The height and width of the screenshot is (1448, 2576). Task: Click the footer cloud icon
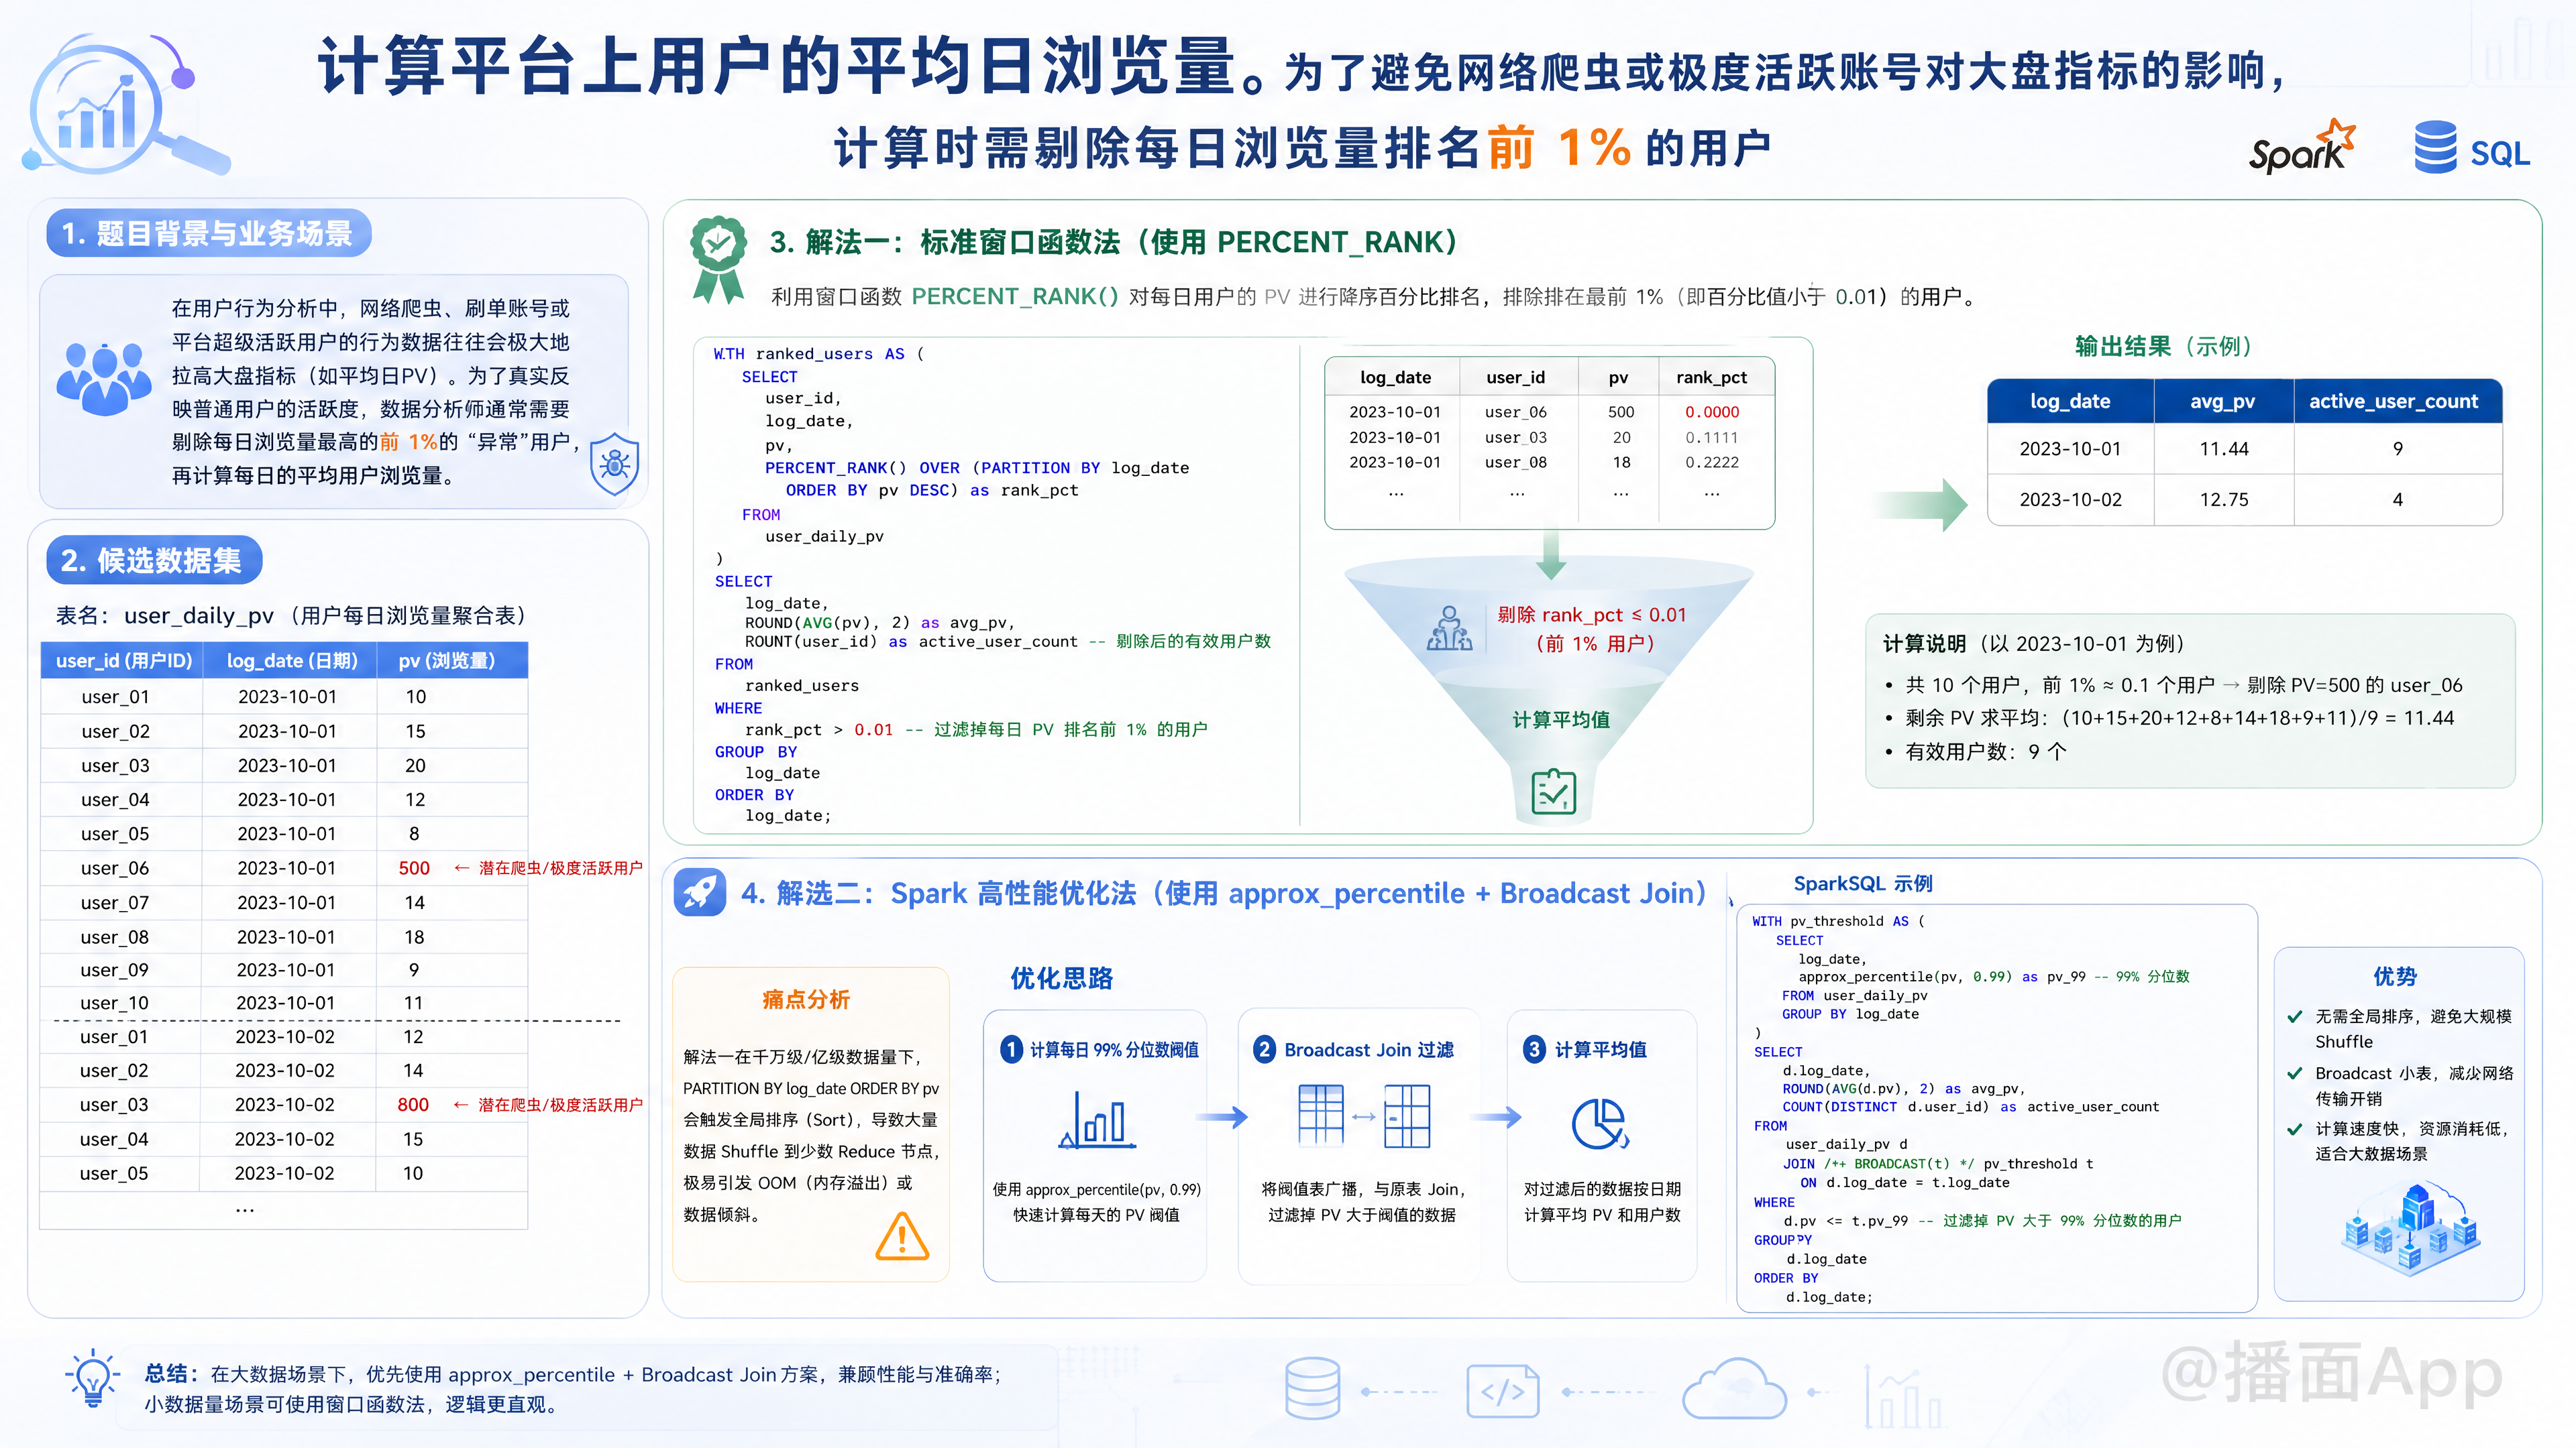click(1733, 1388)
